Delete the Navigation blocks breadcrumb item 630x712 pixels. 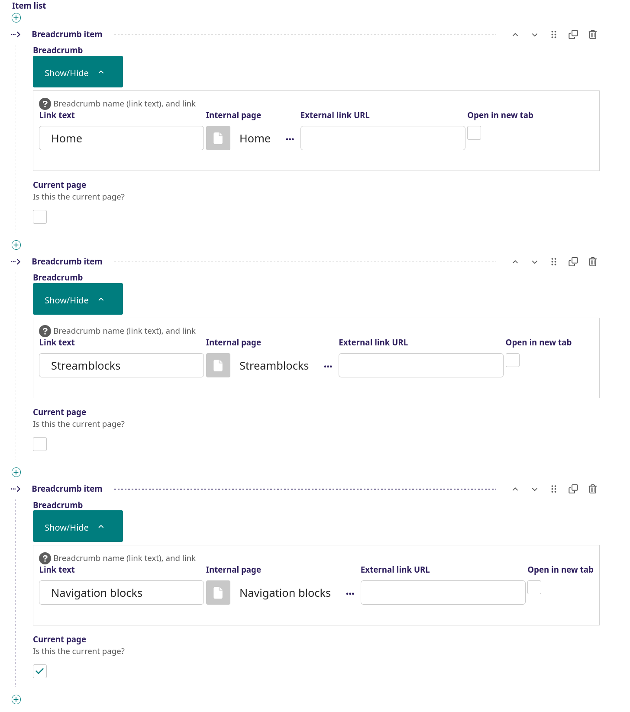point(592,489)
